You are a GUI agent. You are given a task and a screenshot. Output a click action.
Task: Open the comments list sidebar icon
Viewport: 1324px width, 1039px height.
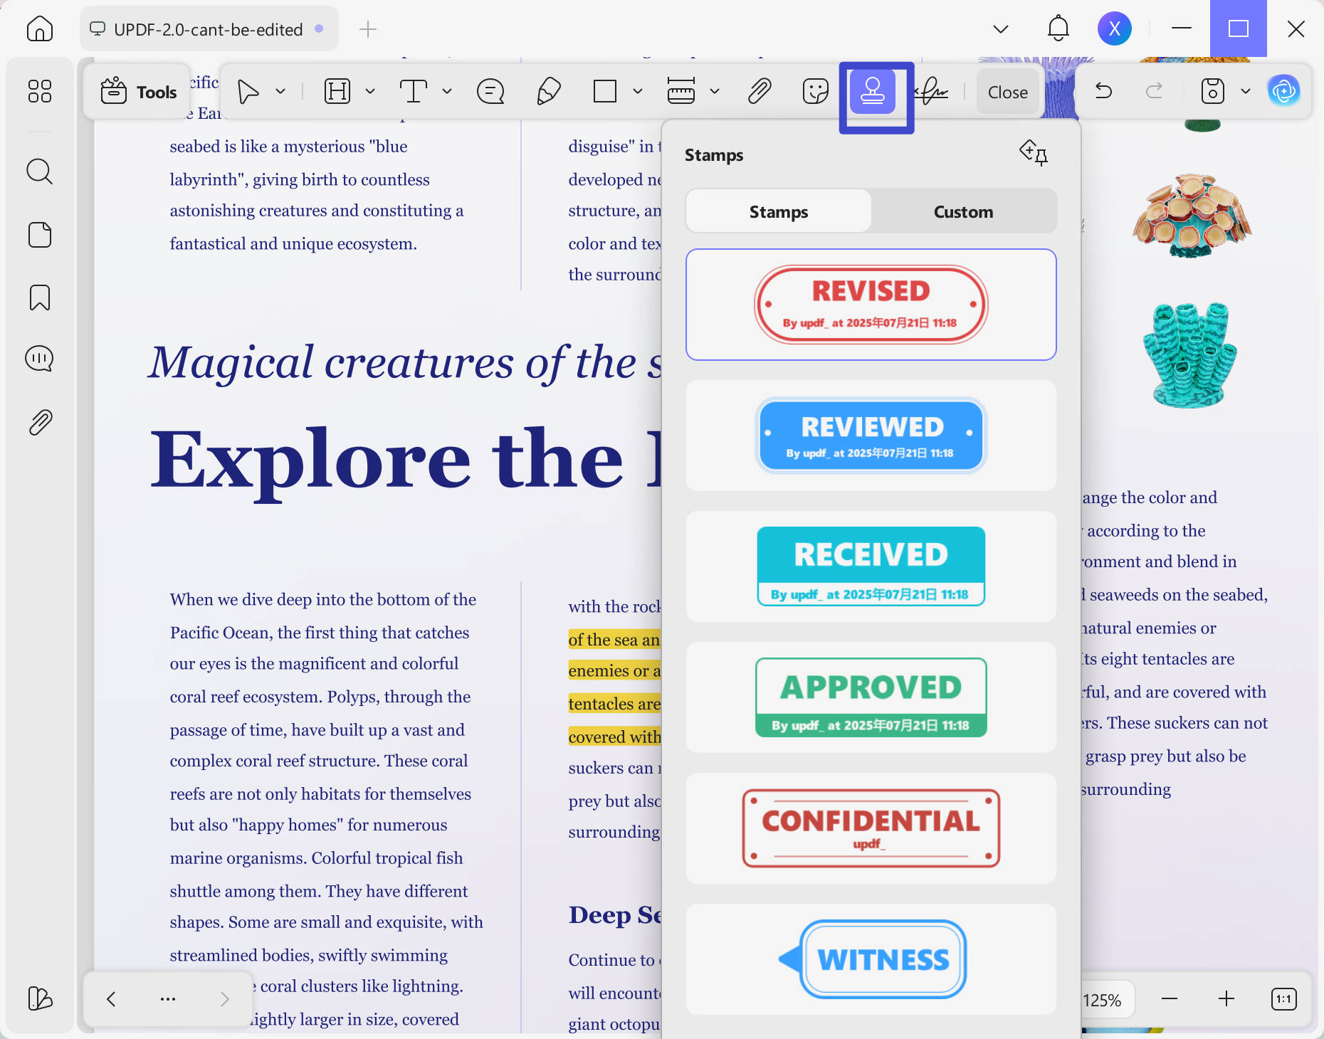[40, 359]
